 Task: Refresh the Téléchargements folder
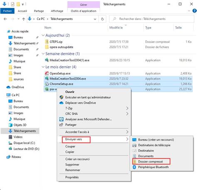tap(102, 19)
